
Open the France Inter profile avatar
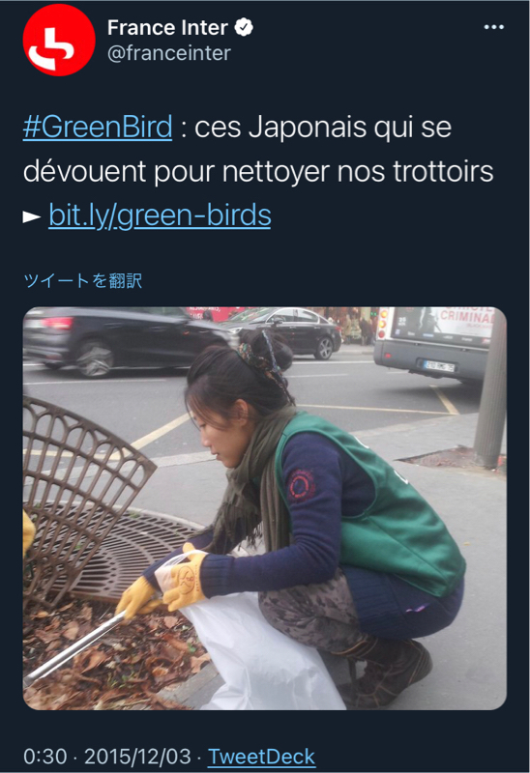[x=59, y=40]
